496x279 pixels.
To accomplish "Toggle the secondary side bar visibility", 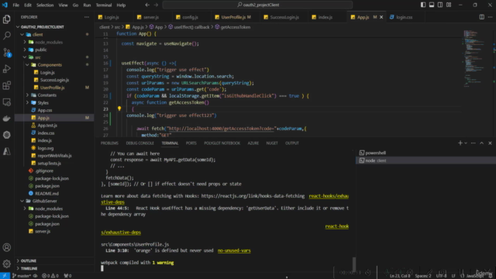I will click(x=440, y=5).
